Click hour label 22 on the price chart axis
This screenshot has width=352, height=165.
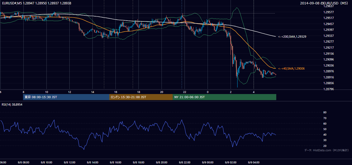point(185,92)
